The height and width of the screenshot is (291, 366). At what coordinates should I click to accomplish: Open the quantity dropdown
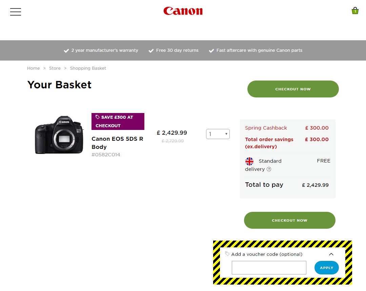pyautogui.click(x=218, y=134)
